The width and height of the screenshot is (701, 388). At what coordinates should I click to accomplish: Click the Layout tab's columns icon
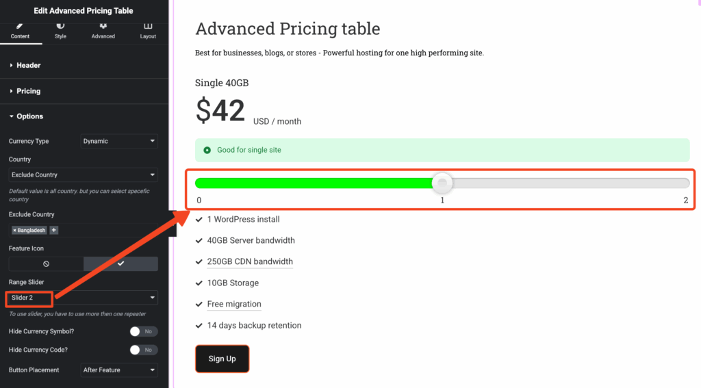point(148,27)
